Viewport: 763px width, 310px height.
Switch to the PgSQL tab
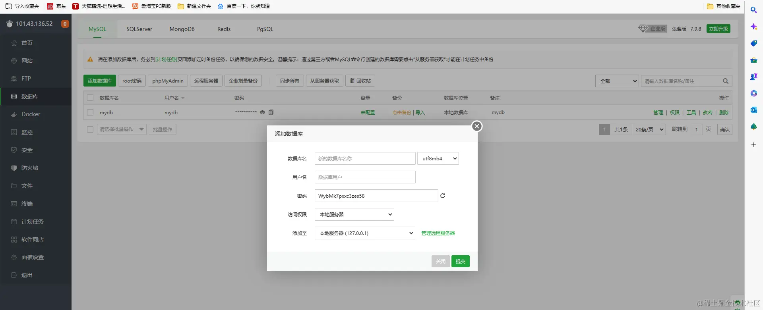265,29
